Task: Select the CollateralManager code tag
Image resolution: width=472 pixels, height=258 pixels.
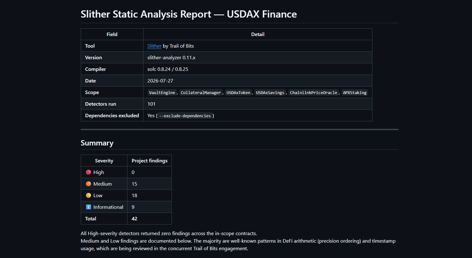Action: pos(202,93)
